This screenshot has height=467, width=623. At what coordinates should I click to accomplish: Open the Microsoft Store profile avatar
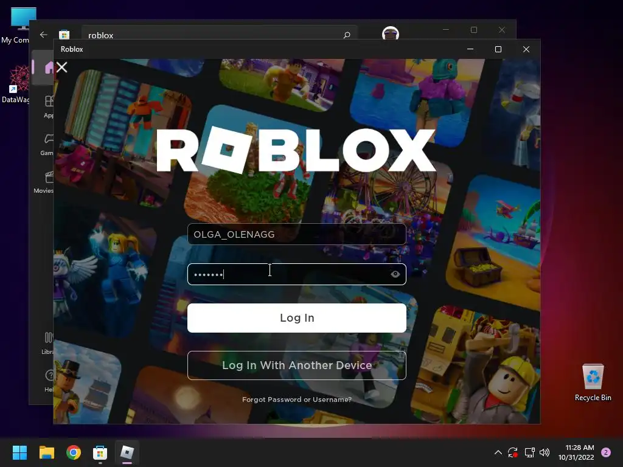point(391,33)
